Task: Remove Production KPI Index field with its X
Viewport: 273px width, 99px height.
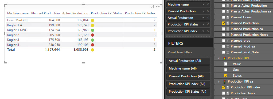Action: pyautogui.click(x=208, y=31)
